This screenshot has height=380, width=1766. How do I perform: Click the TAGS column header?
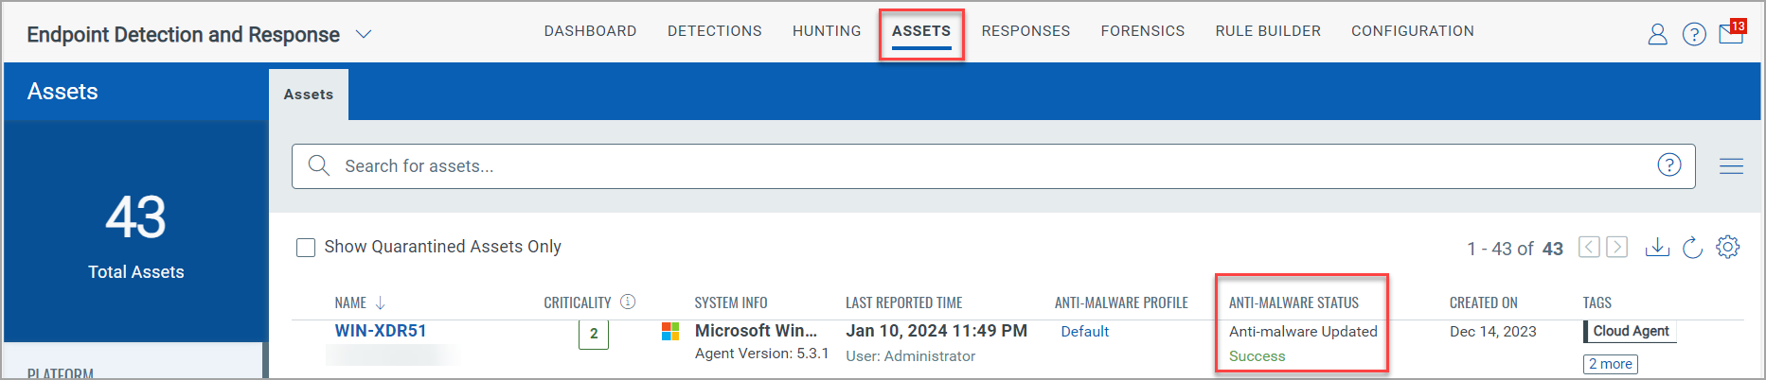pyautogui.click(x=1597, y=302)
